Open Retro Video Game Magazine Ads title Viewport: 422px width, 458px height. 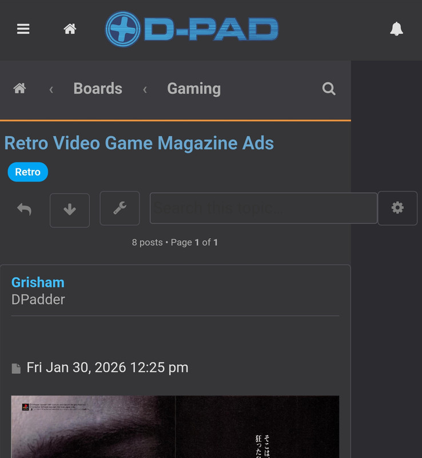click(x=139, y=143)
